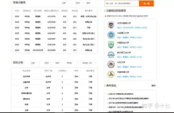This screenshot has width=174, height=113.
Task: Open the 2020 year dropdown in 招生计划
Action: (x=48, y=63)
